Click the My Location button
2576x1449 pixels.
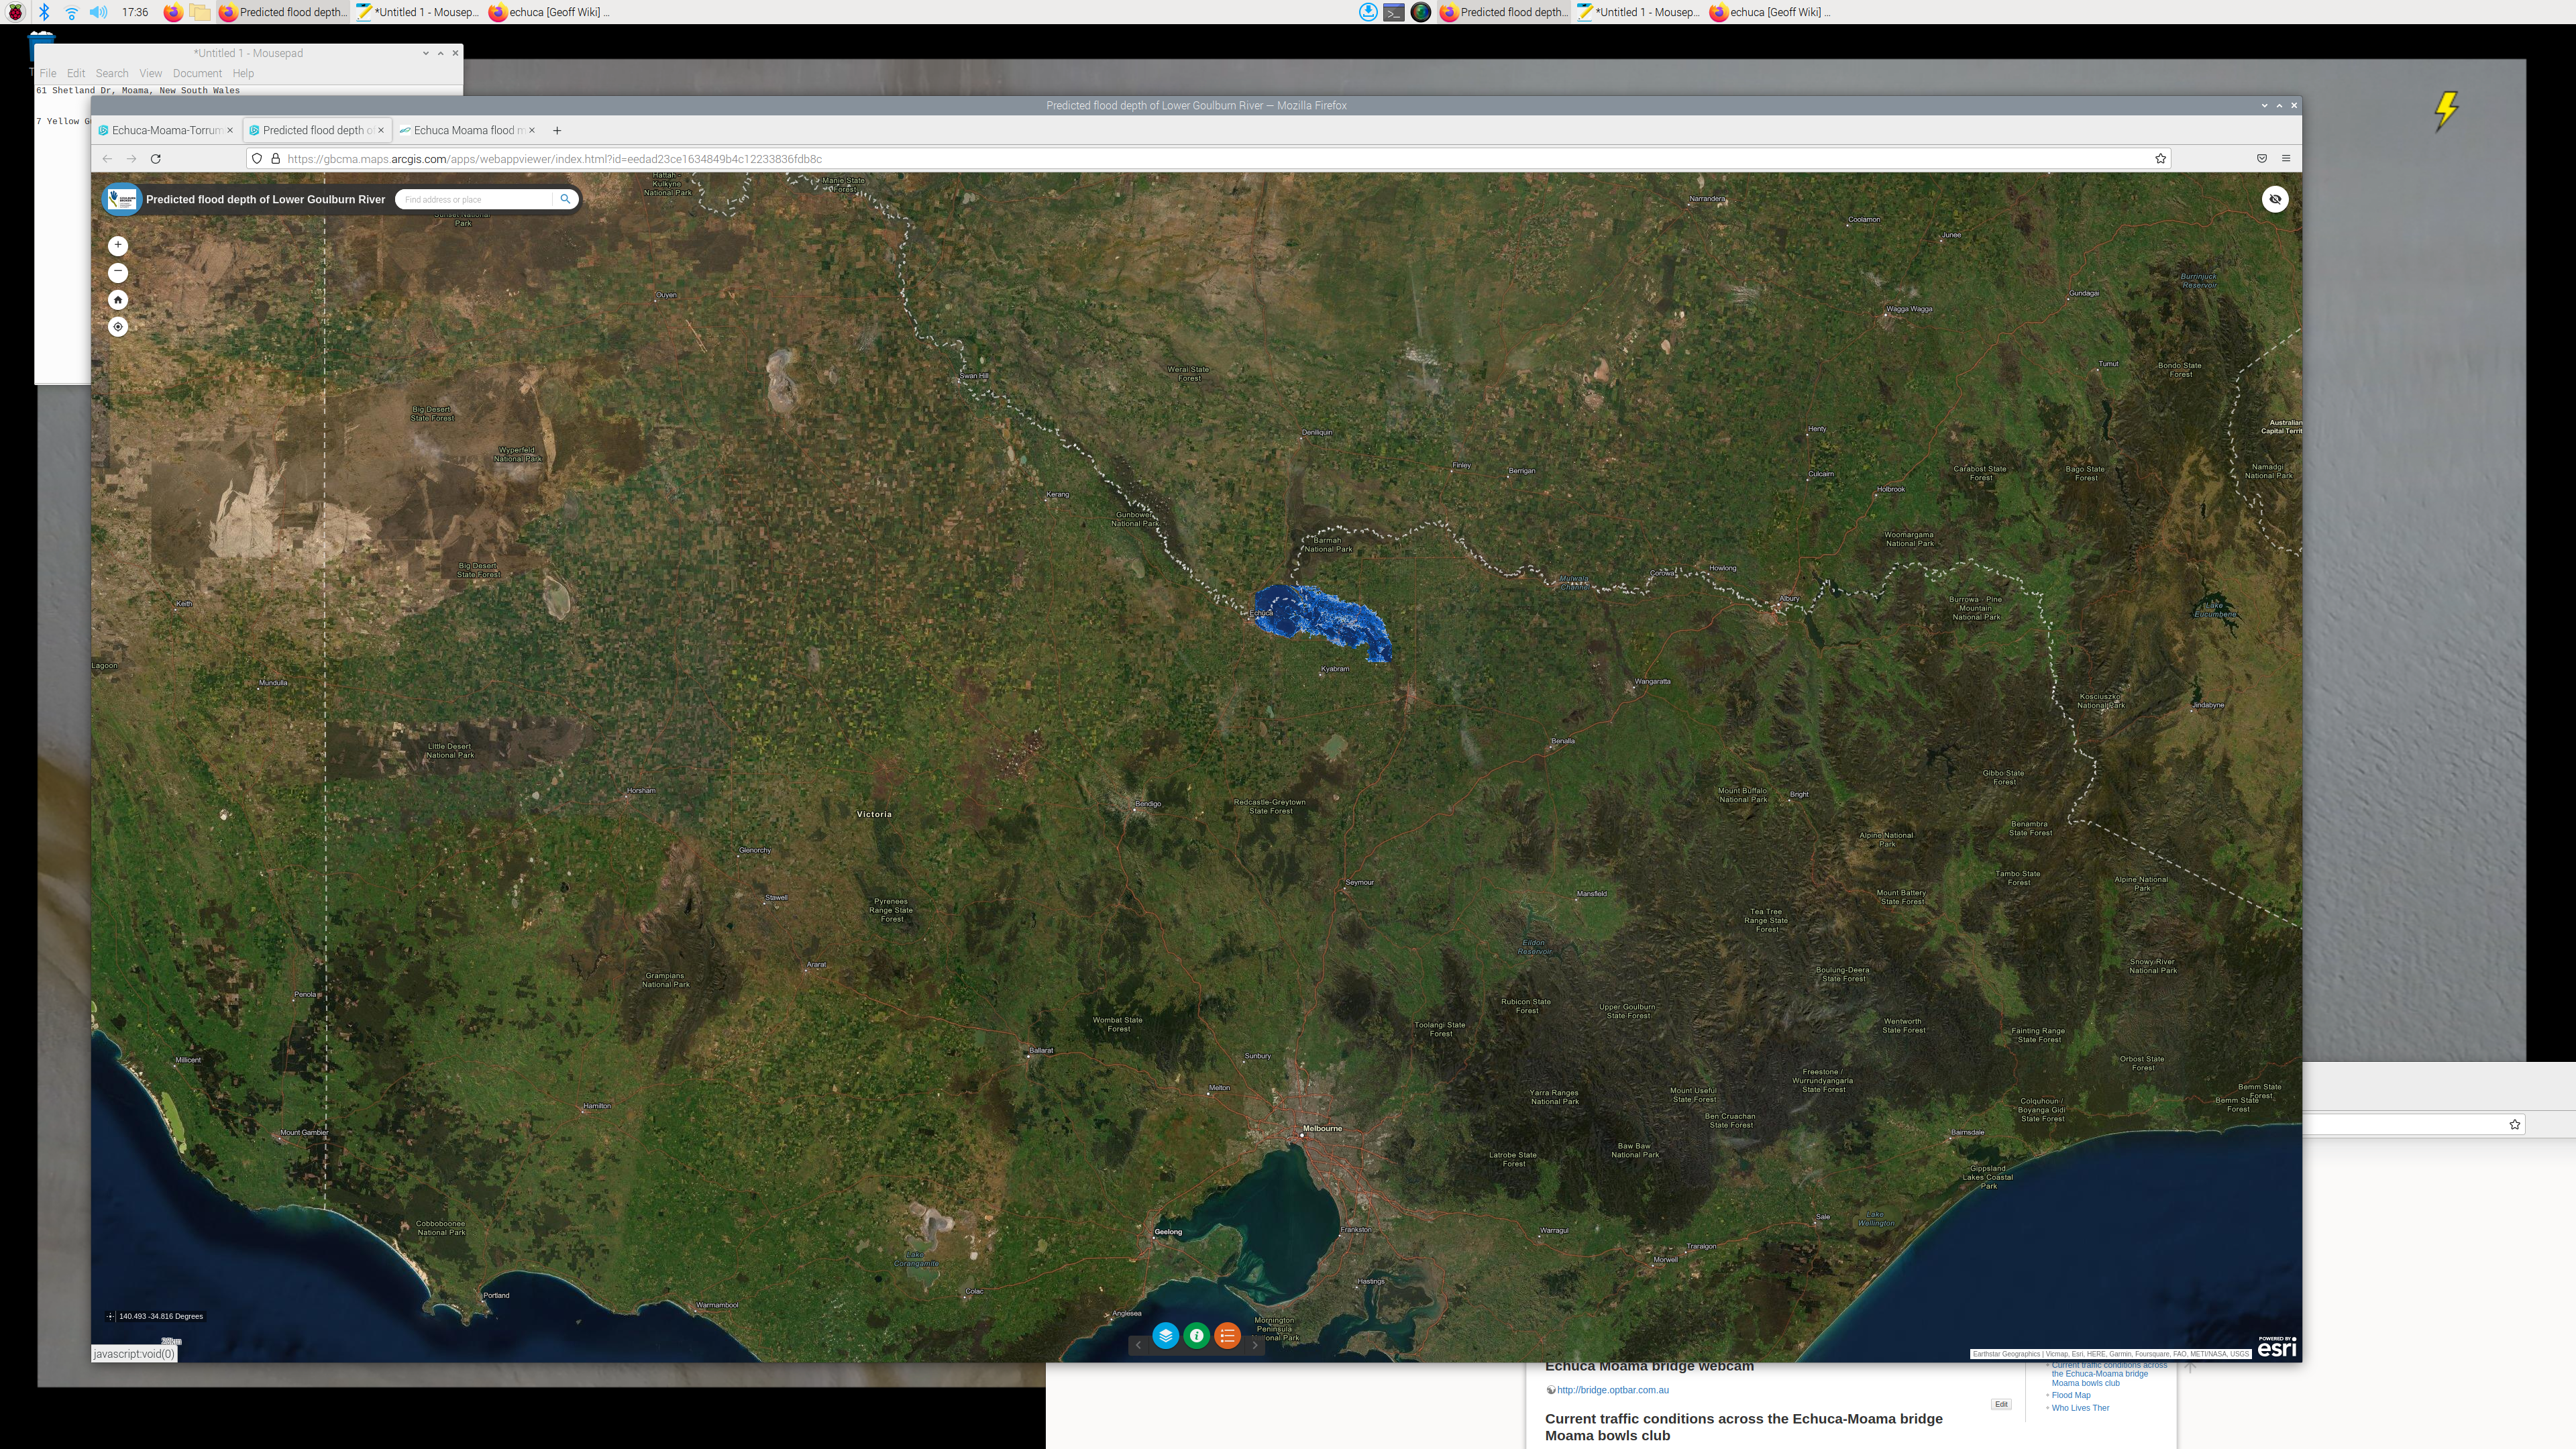point(118,327)
